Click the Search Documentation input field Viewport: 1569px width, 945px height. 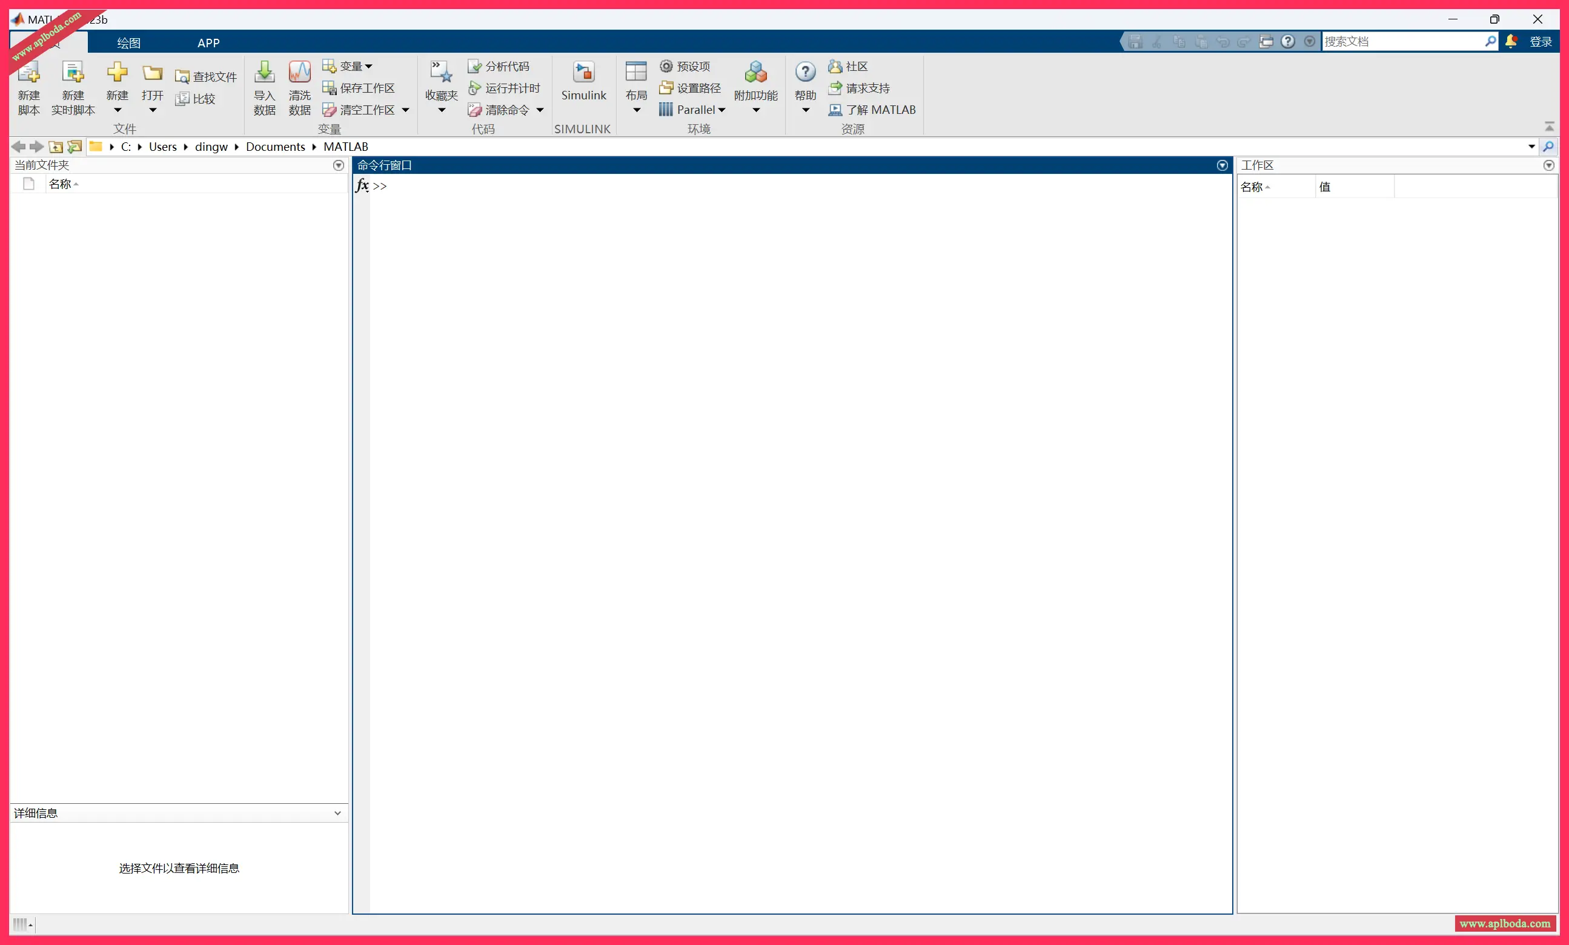point(1401,41)
